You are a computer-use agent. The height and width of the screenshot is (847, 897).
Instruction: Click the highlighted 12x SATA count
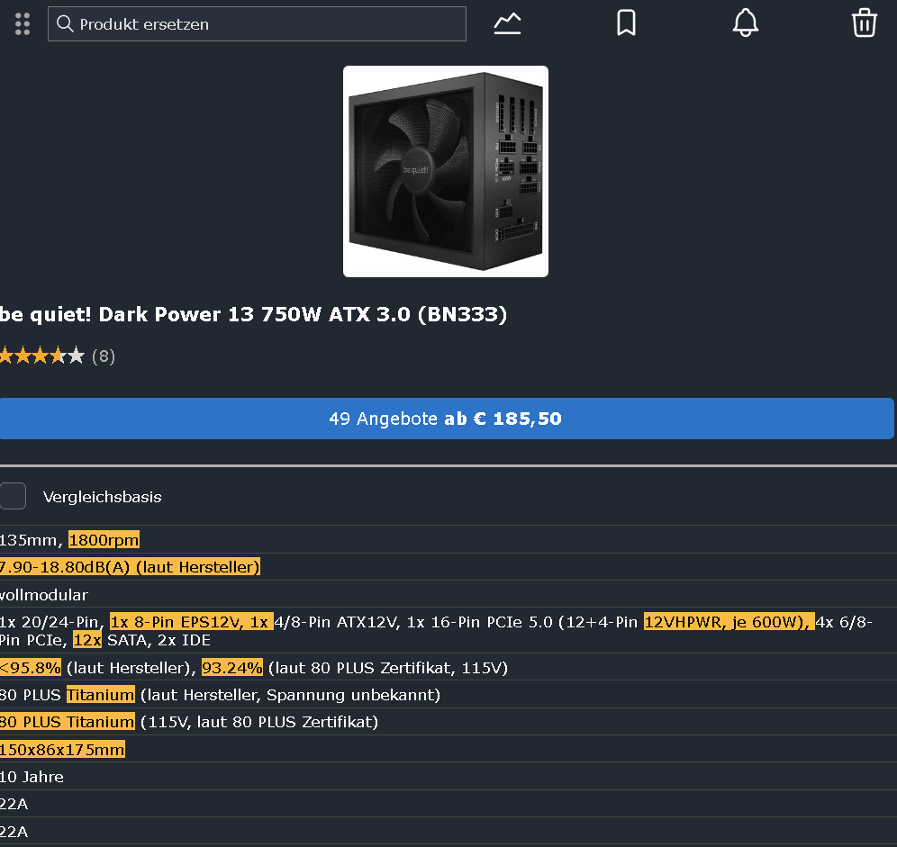[87, 640]
